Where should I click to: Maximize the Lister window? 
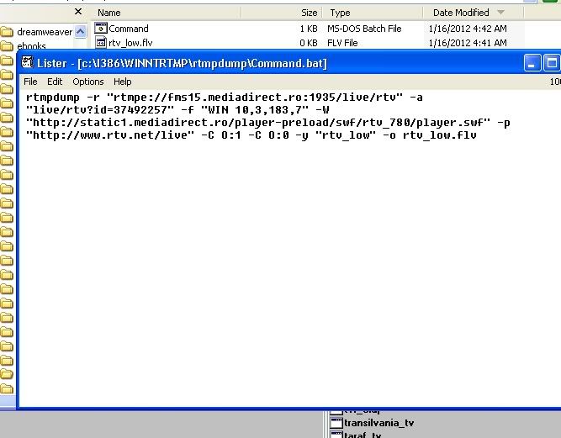point(552,63)
